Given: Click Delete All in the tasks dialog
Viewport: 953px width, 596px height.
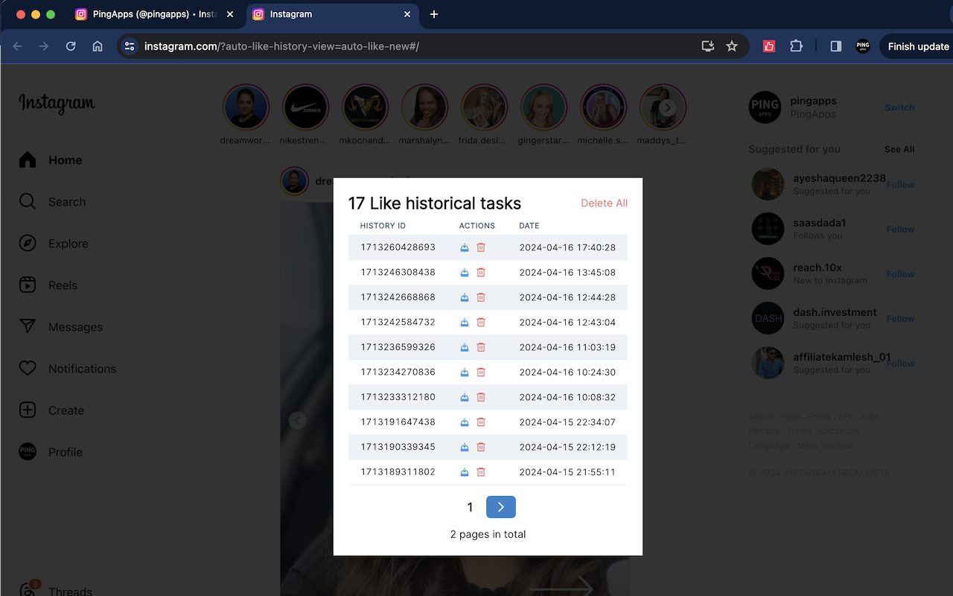Looking at the screenshot, I should click(604, 203).
